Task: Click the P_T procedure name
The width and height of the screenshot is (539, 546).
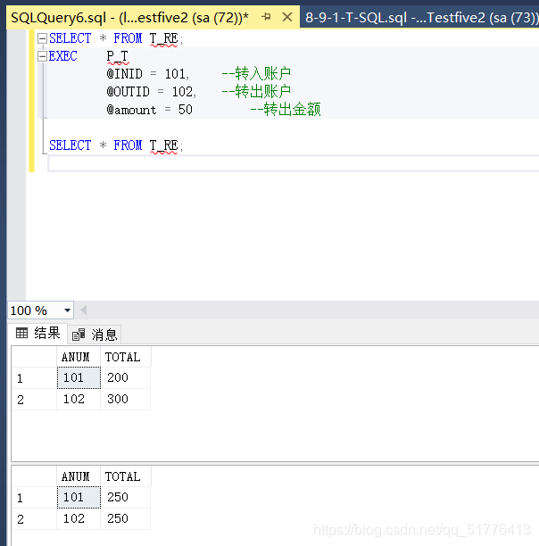Action: click(x=118, y=56)
